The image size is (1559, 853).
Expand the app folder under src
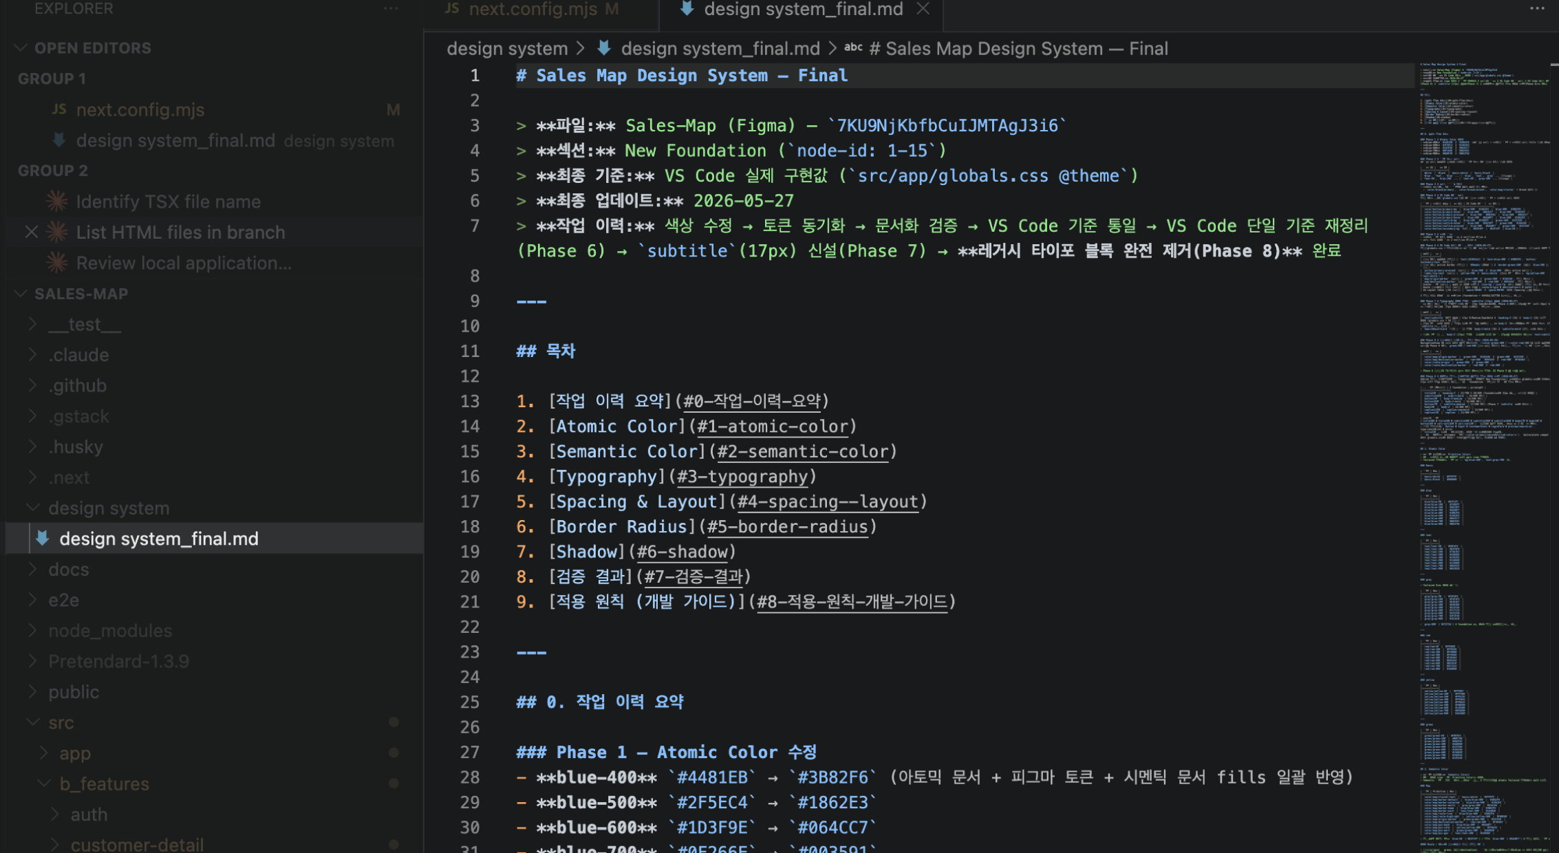(43, 753)
